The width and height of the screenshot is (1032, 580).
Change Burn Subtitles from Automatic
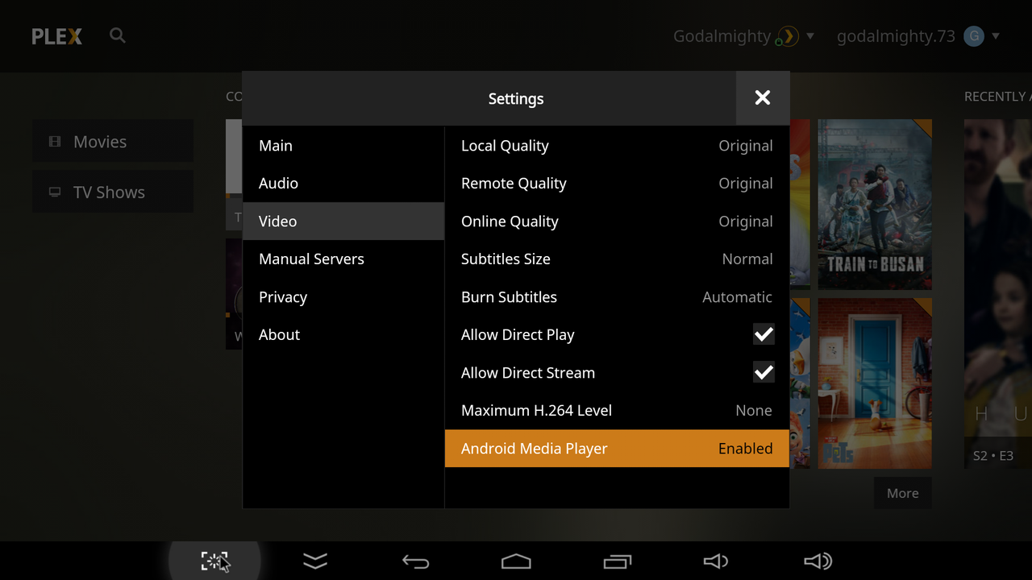coord(617,297)
